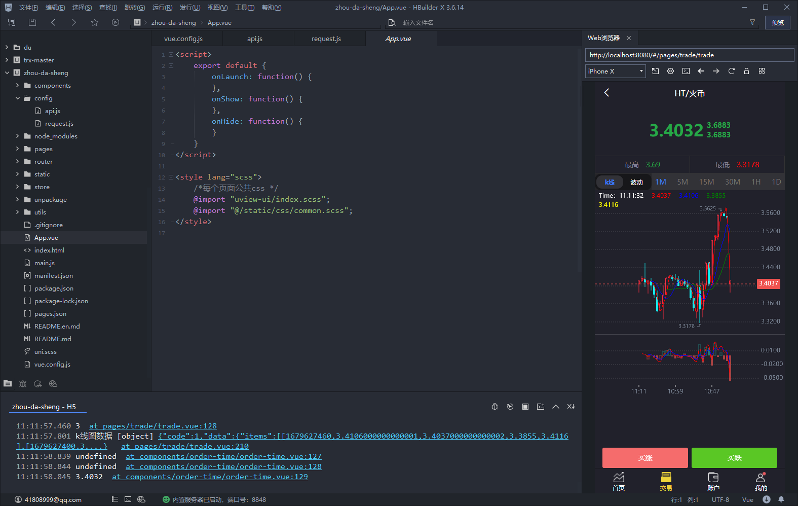Click the 预览 preview button

click(x=777, y=22)
